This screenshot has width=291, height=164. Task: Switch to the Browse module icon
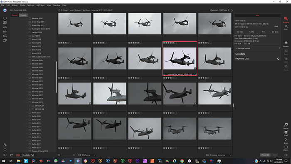tap(286, 19)
